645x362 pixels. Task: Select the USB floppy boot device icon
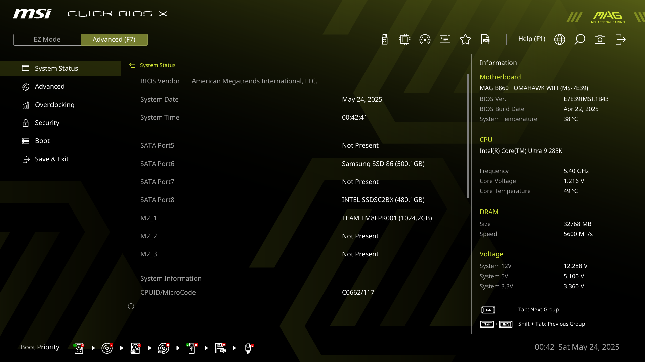coord(220,348)
